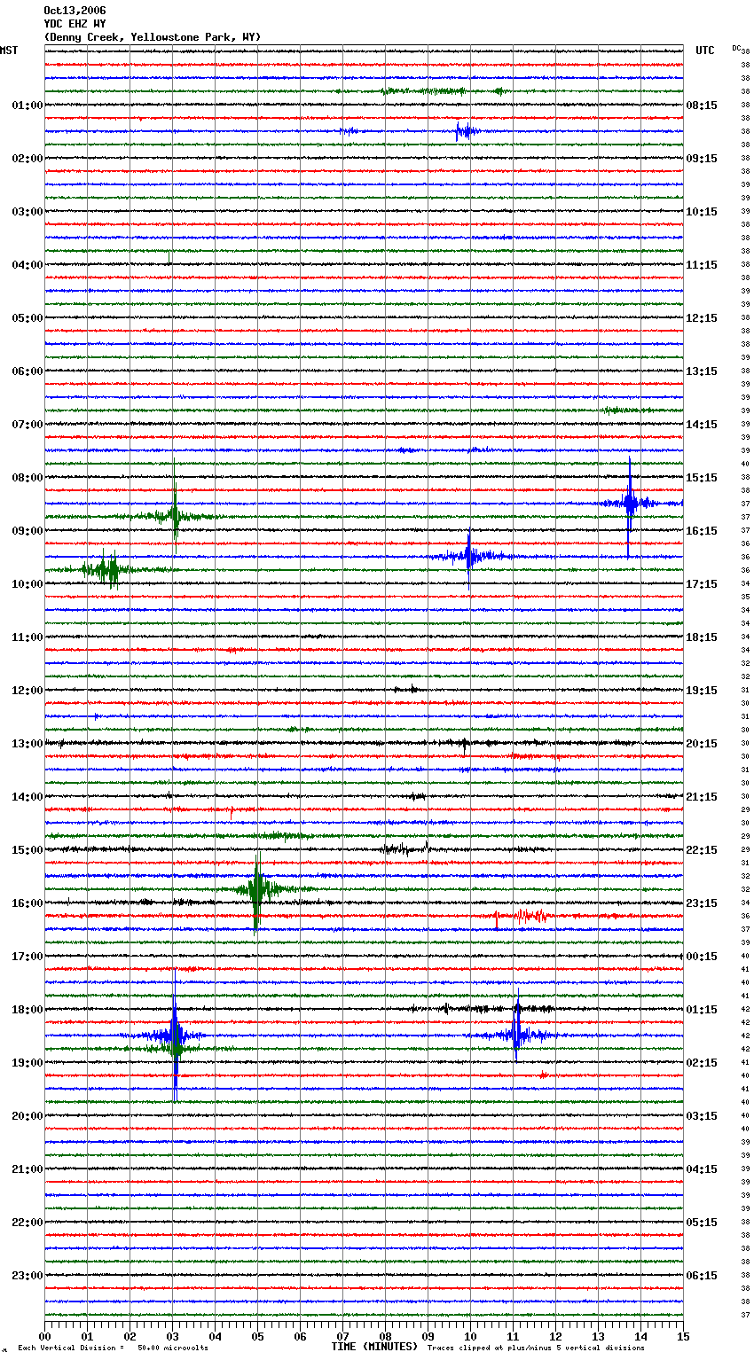
Task: Select the '19:00' MST hour label
Action: coord(27,1063)
